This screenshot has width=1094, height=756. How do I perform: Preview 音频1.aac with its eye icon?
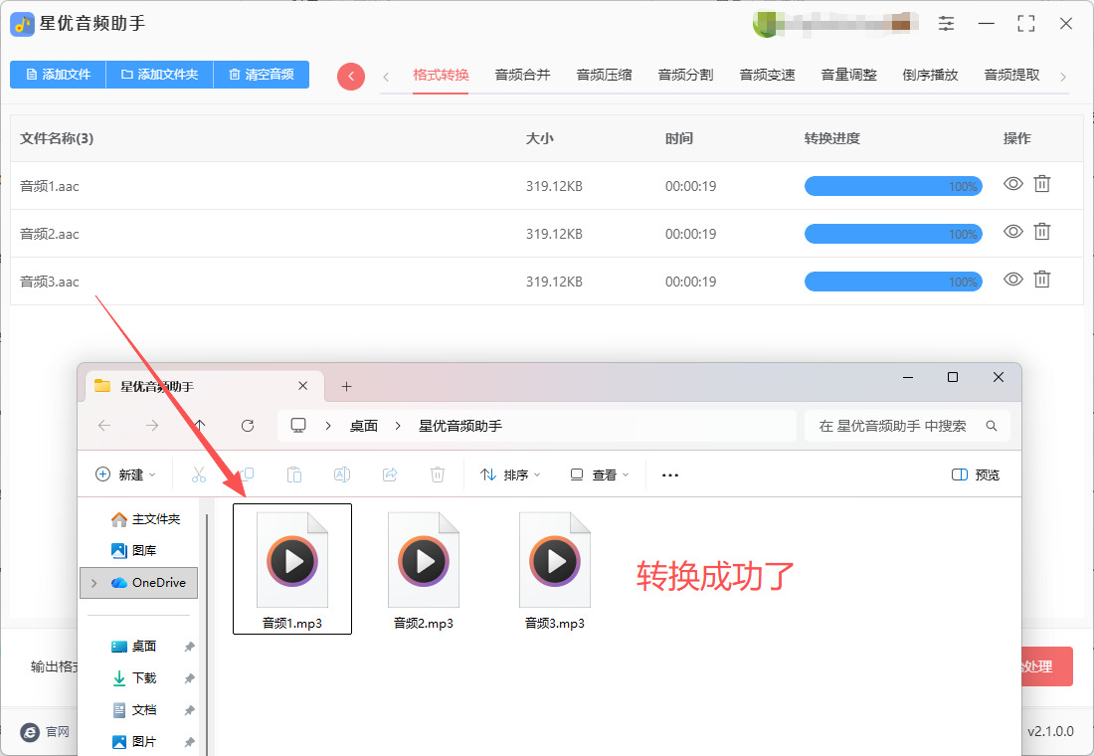pyautogui.click(x=1013, y=184)
